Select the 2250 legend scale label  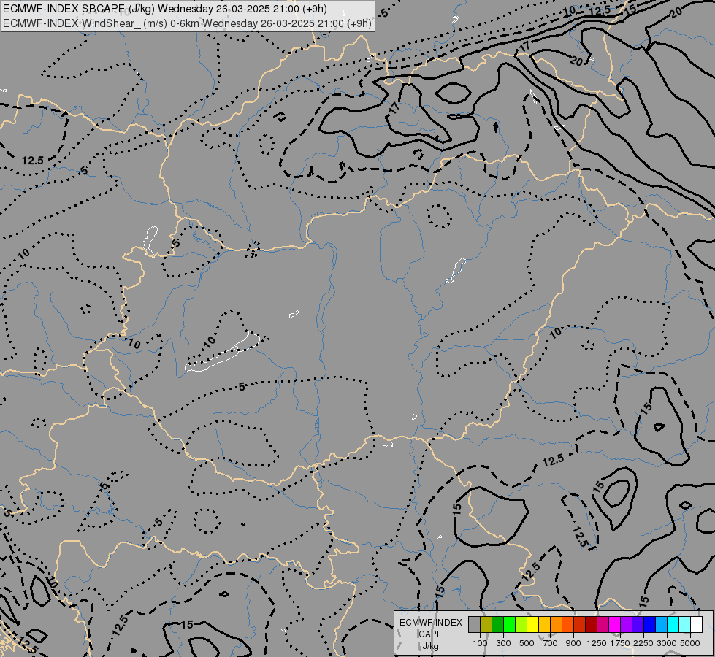pos(643,643)
